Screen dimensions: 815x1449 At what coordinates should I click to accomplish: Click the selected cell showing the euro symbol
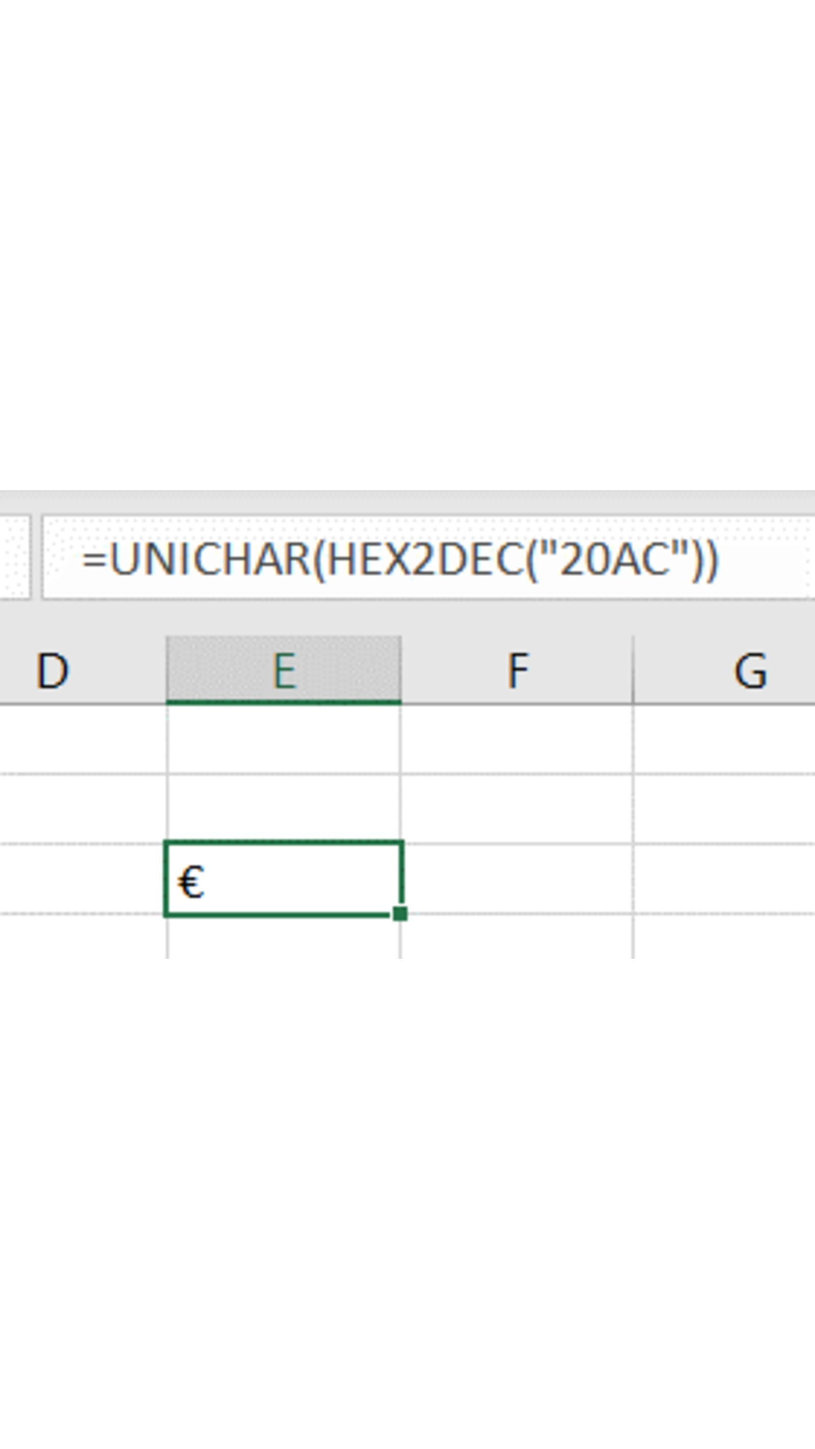284,879
